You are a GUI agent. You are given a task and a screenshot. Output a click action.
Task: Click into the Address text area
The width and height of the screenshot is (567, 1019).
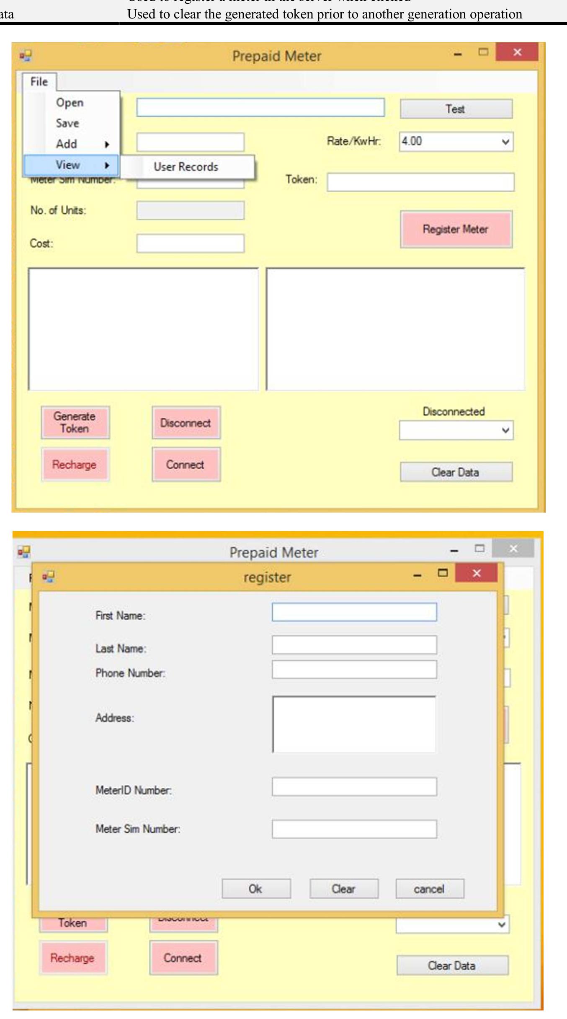(x=354, y=724)
